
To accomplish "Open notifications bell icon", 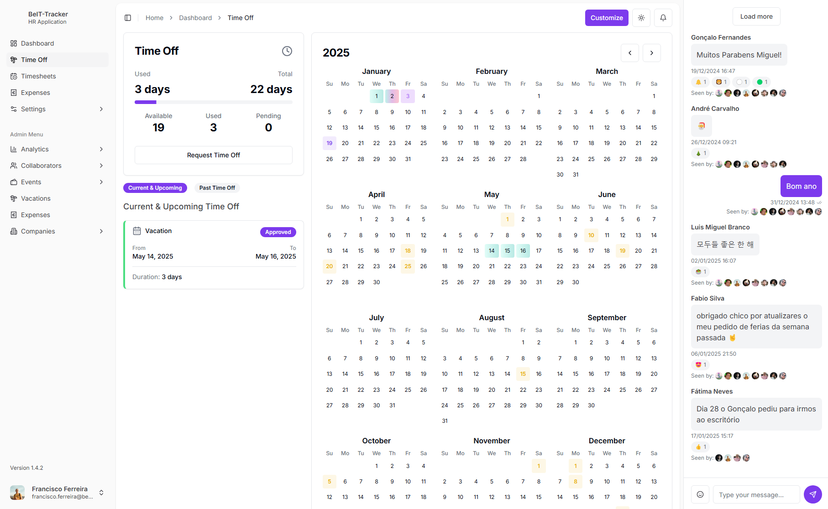I will (663, 18).
